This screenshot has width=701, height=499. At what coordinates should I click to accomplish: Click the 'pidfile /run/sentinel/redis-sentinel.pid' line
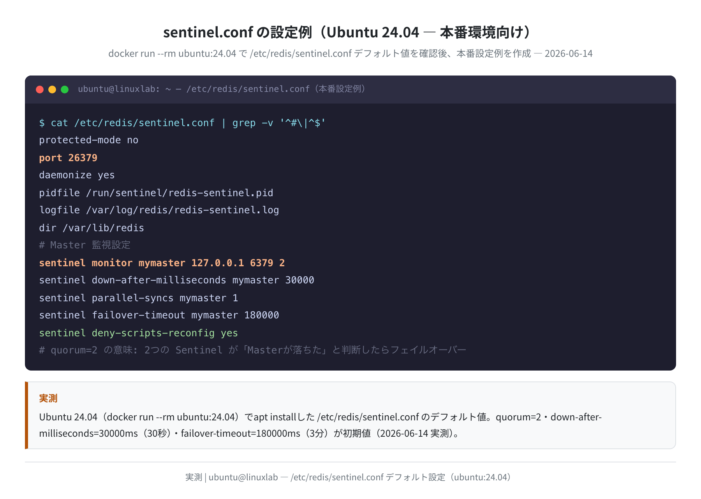click(x=156, y=193)
